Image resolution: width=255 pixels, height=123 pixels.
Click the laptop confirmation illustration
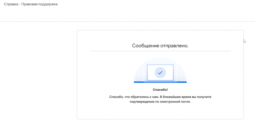click(160, 70)
